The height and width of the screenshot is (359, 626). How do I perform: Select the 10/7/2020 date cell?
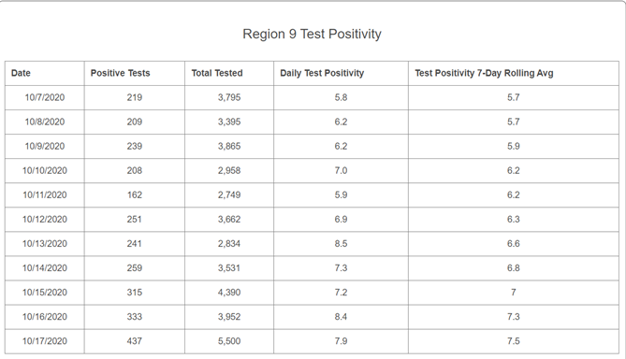pos(45,97)
